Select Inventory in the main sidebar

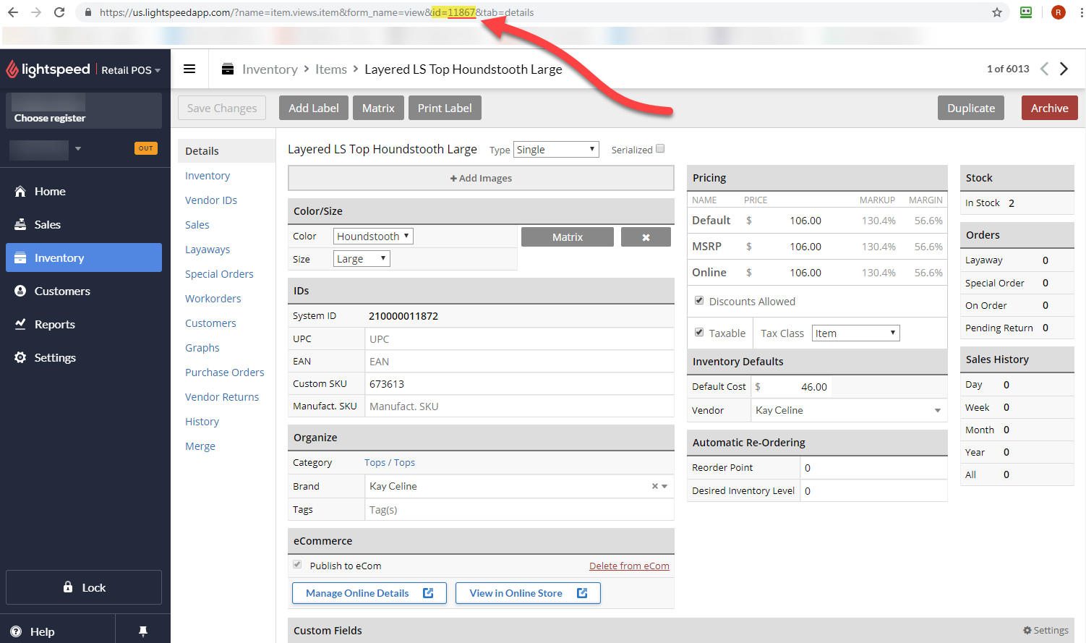pyautogui.click(x=84, y=257)
